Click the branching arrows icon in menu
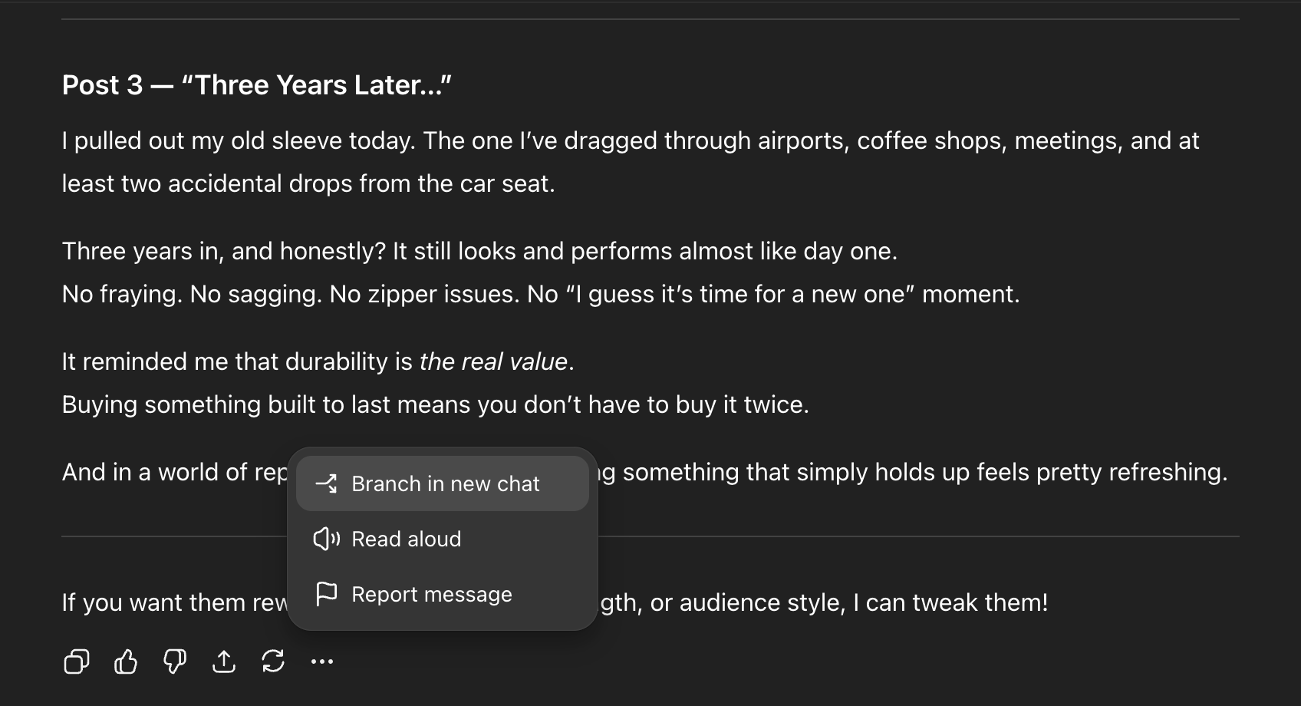This screenshot has height=706, width=1301. [326, 483]
